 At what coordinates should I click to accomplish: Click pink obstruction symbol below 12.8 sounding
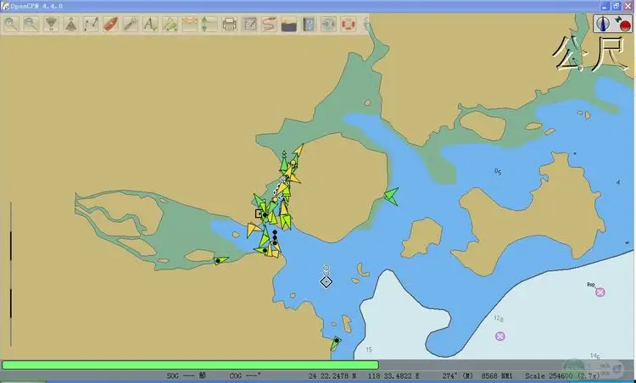click(x=500, y=336)
